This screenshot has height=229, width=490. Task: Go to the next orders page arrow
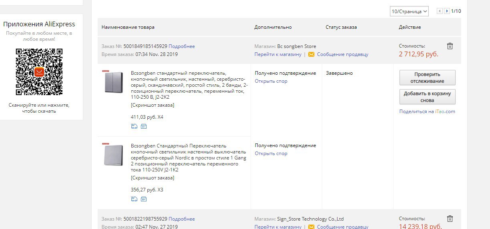coord(447,11)
